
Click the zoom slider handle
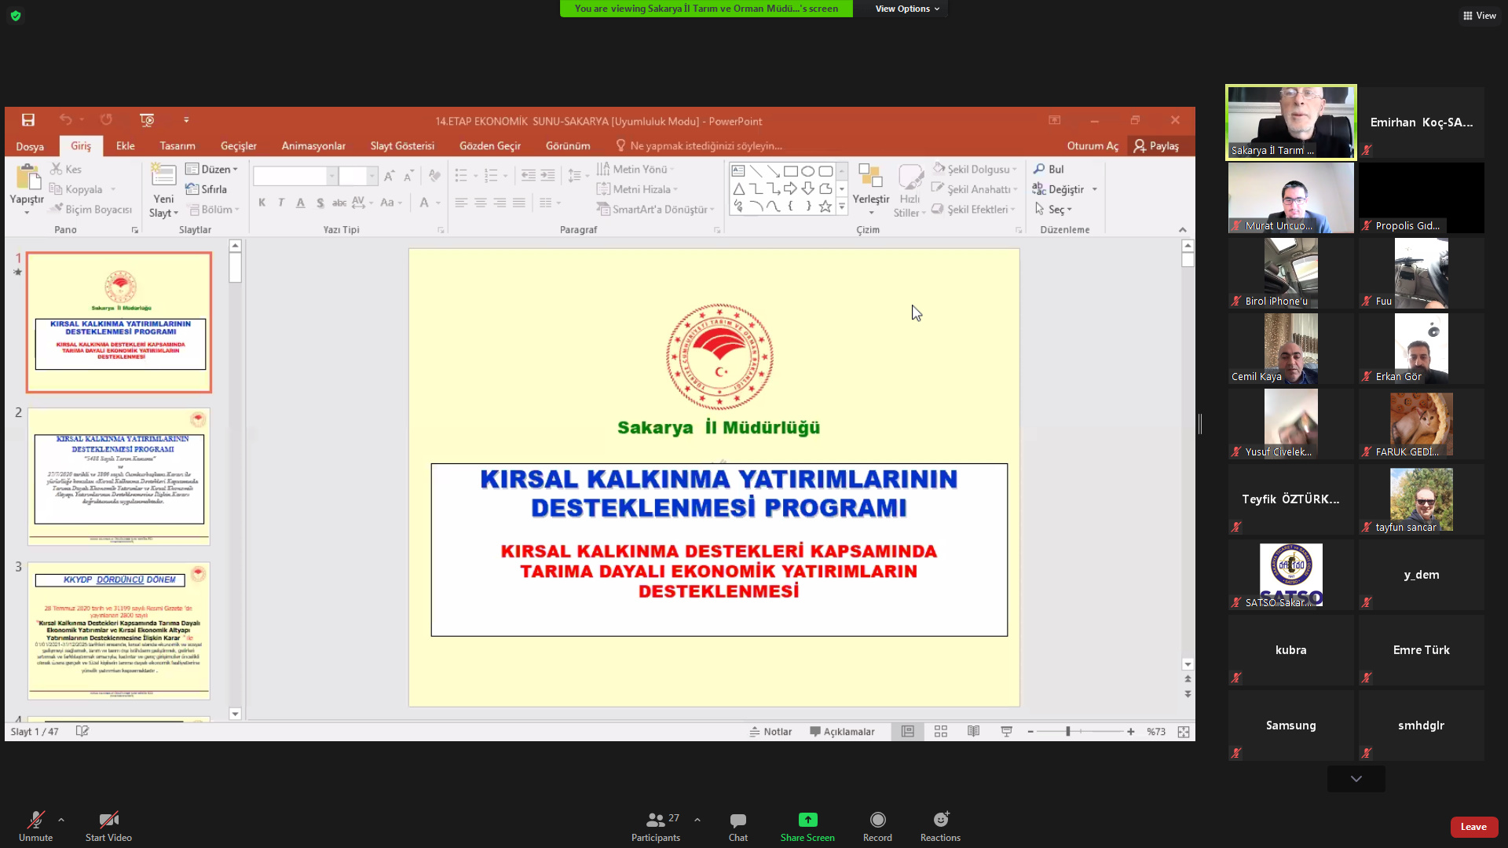[x=1067, y=731]
